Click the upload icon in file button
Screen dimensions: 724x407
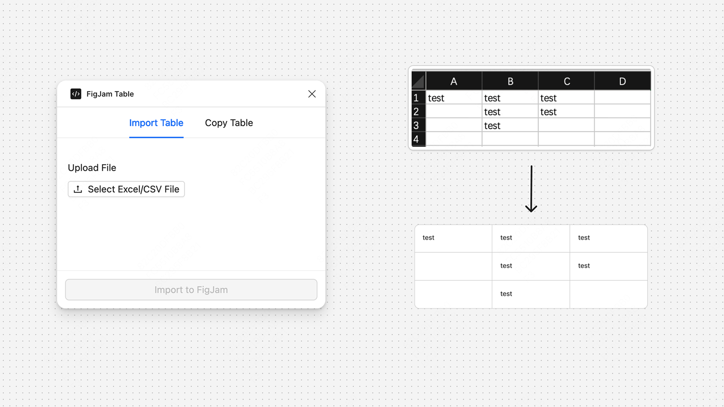coord(78,189)
